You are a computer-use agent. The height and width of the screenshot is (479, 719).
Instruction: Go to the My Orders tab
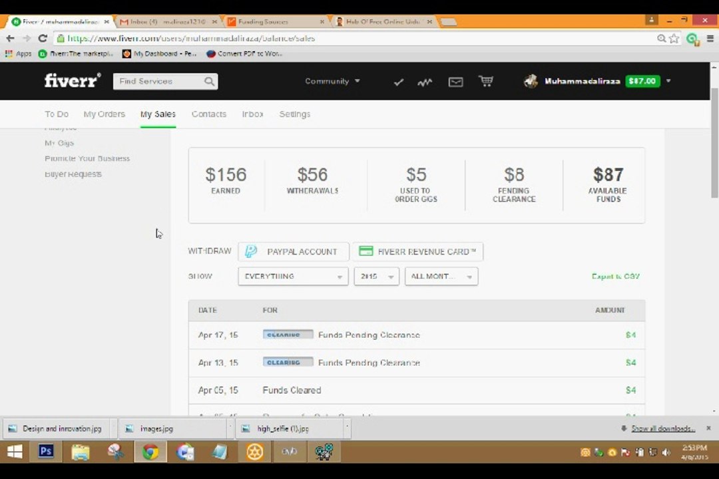pyautogui.click(x=104, y=114)
